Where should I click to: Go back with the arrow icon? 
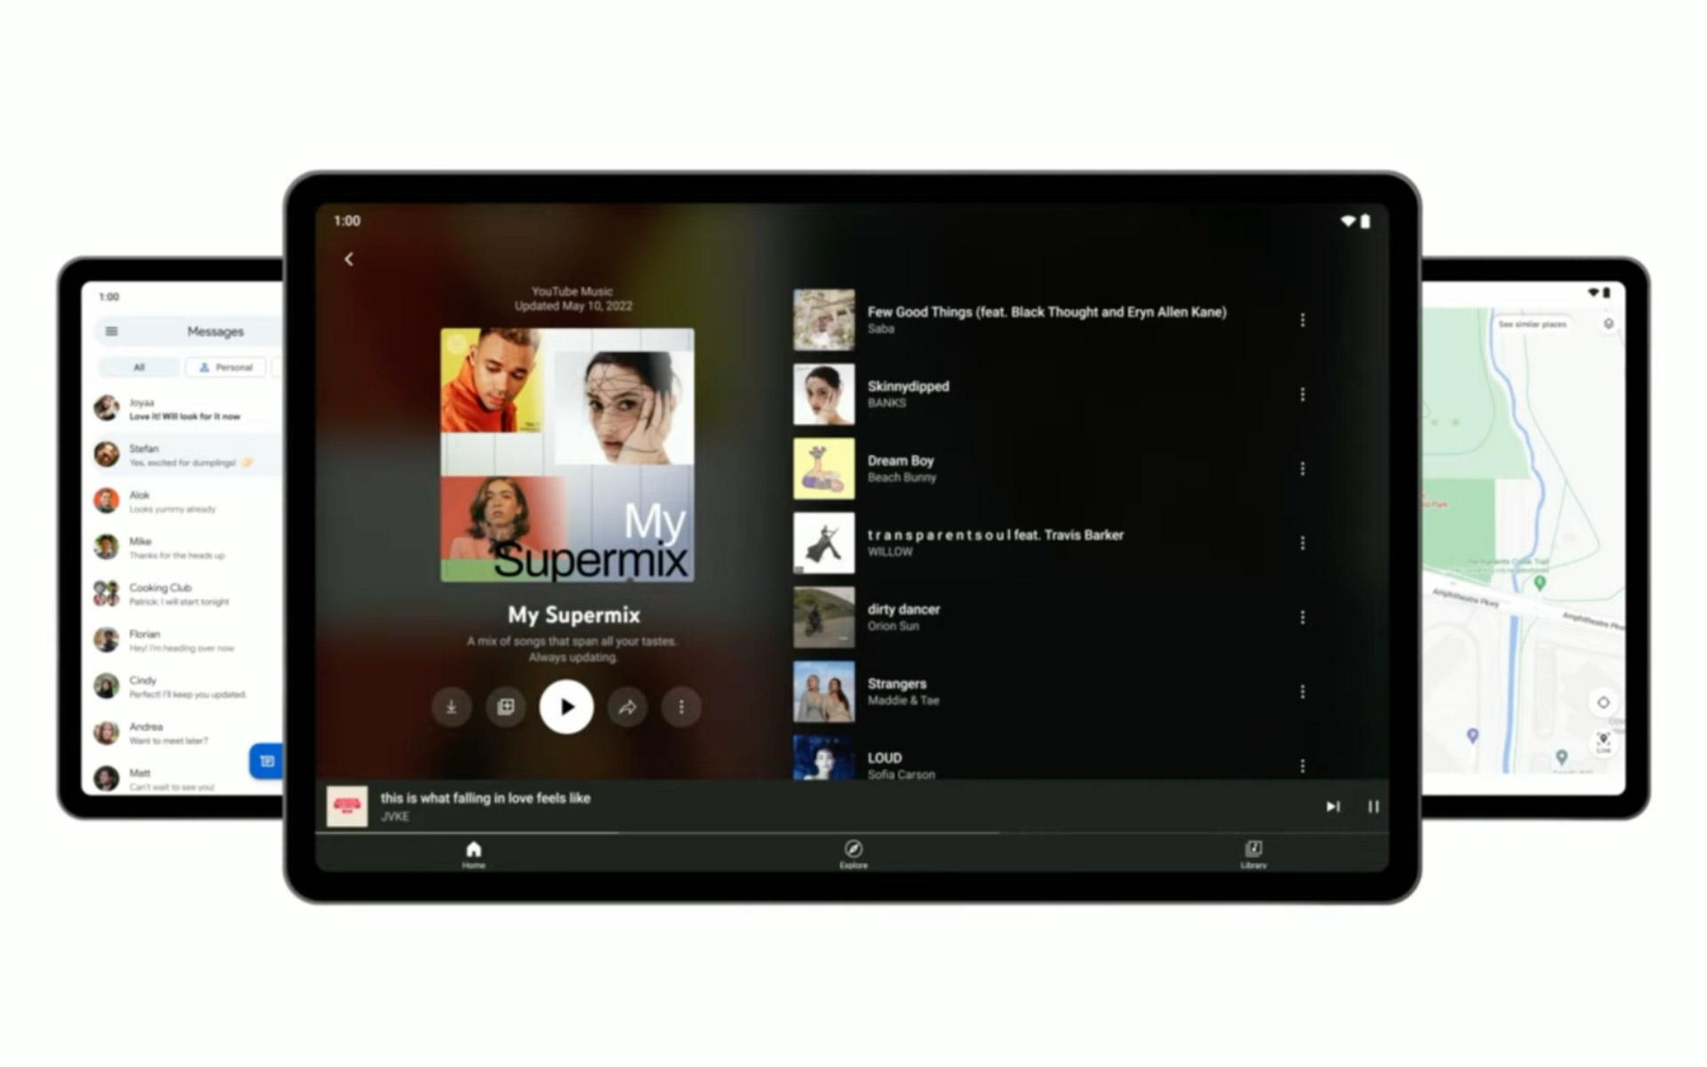point(349,259)
